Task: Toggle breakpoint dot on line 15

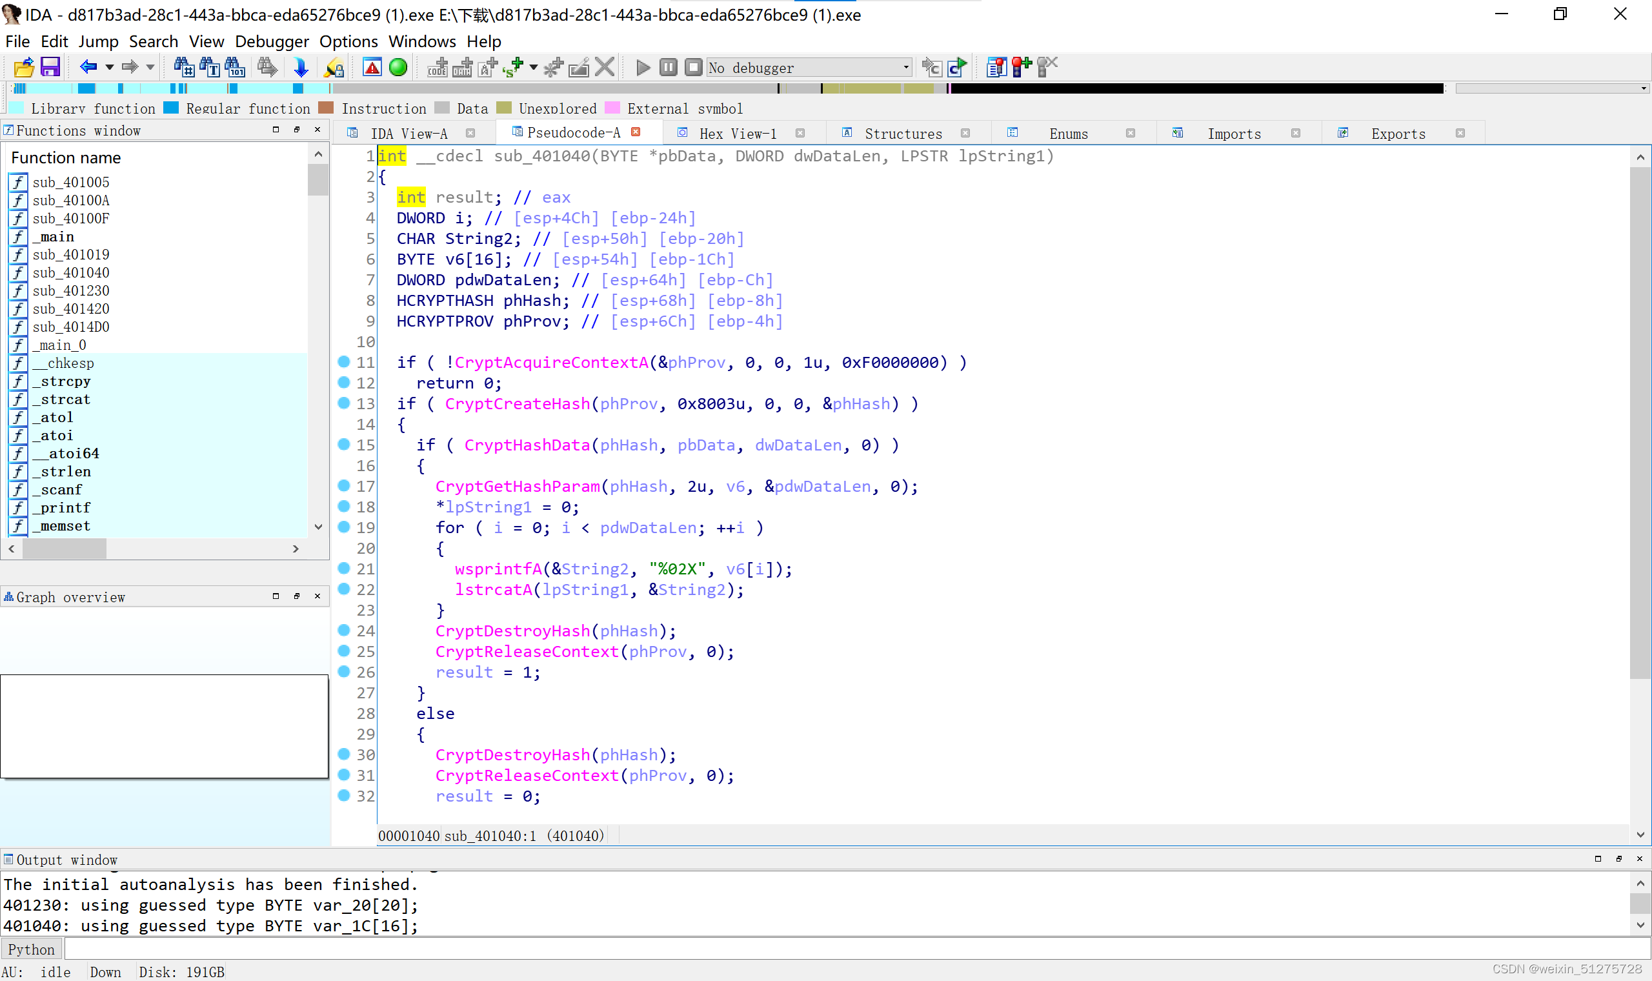Action: tap(343, 444)
